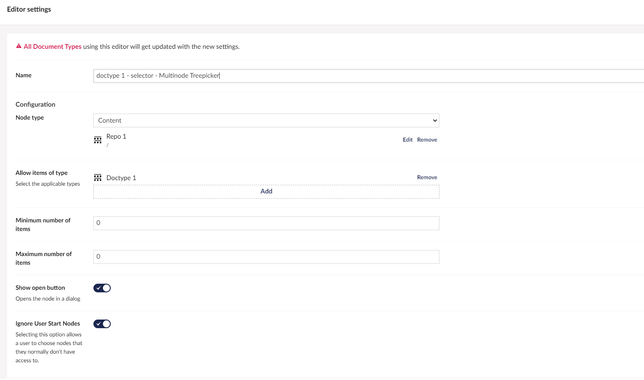Expand the Content selector to change node type
This screenshot has height=380, width=644.
pyautogui.click(x=266, y=120)
